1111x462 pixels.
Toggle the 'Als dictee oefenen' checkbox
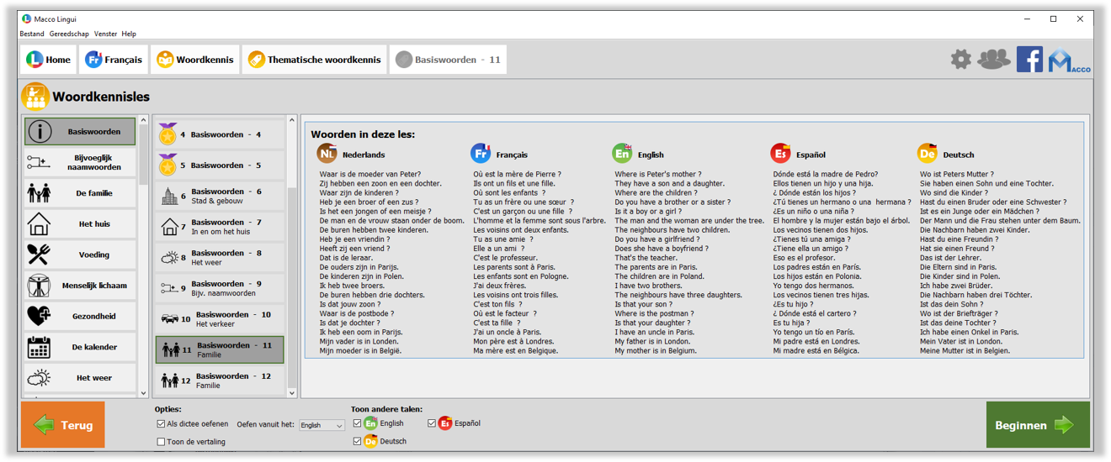point(161,424)
